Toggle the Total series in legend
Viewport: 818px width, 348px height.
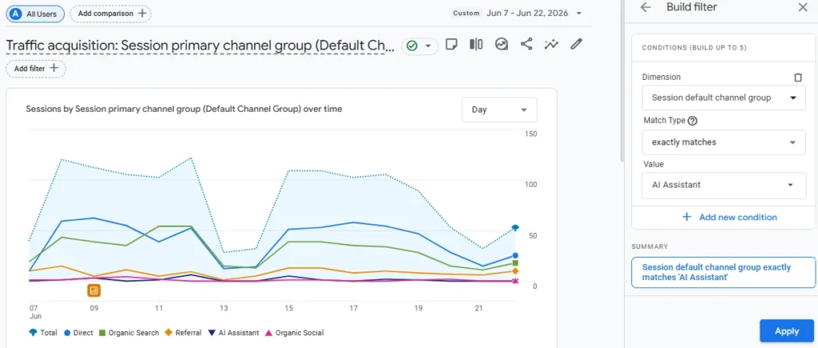coord(43,333)
